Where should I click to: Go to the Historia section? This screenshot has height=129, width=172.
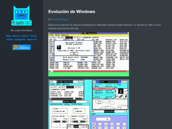click(x=16, y=36)
